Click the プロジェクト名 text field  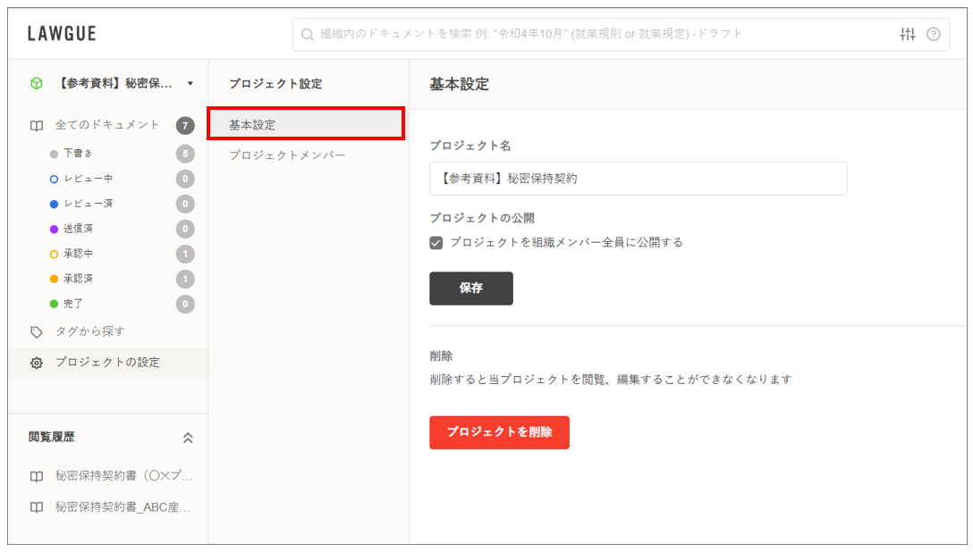638,179
